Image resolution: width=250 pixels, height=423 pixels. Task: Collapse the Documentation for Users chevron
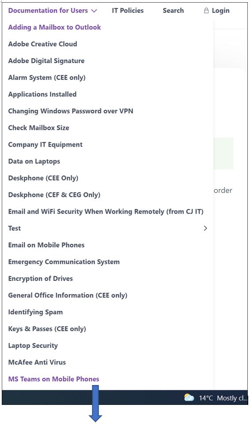click(x=94, y=11)
